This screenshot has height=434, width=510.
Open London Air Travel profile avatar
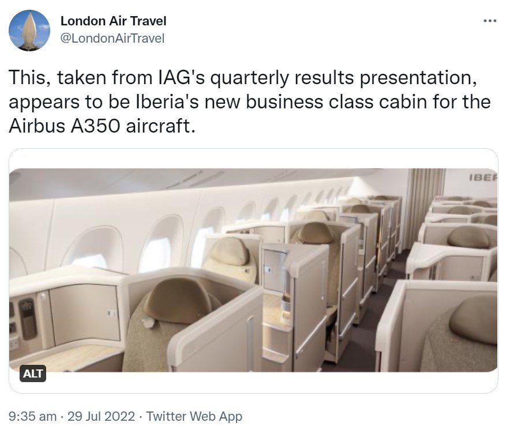[29, 31]
